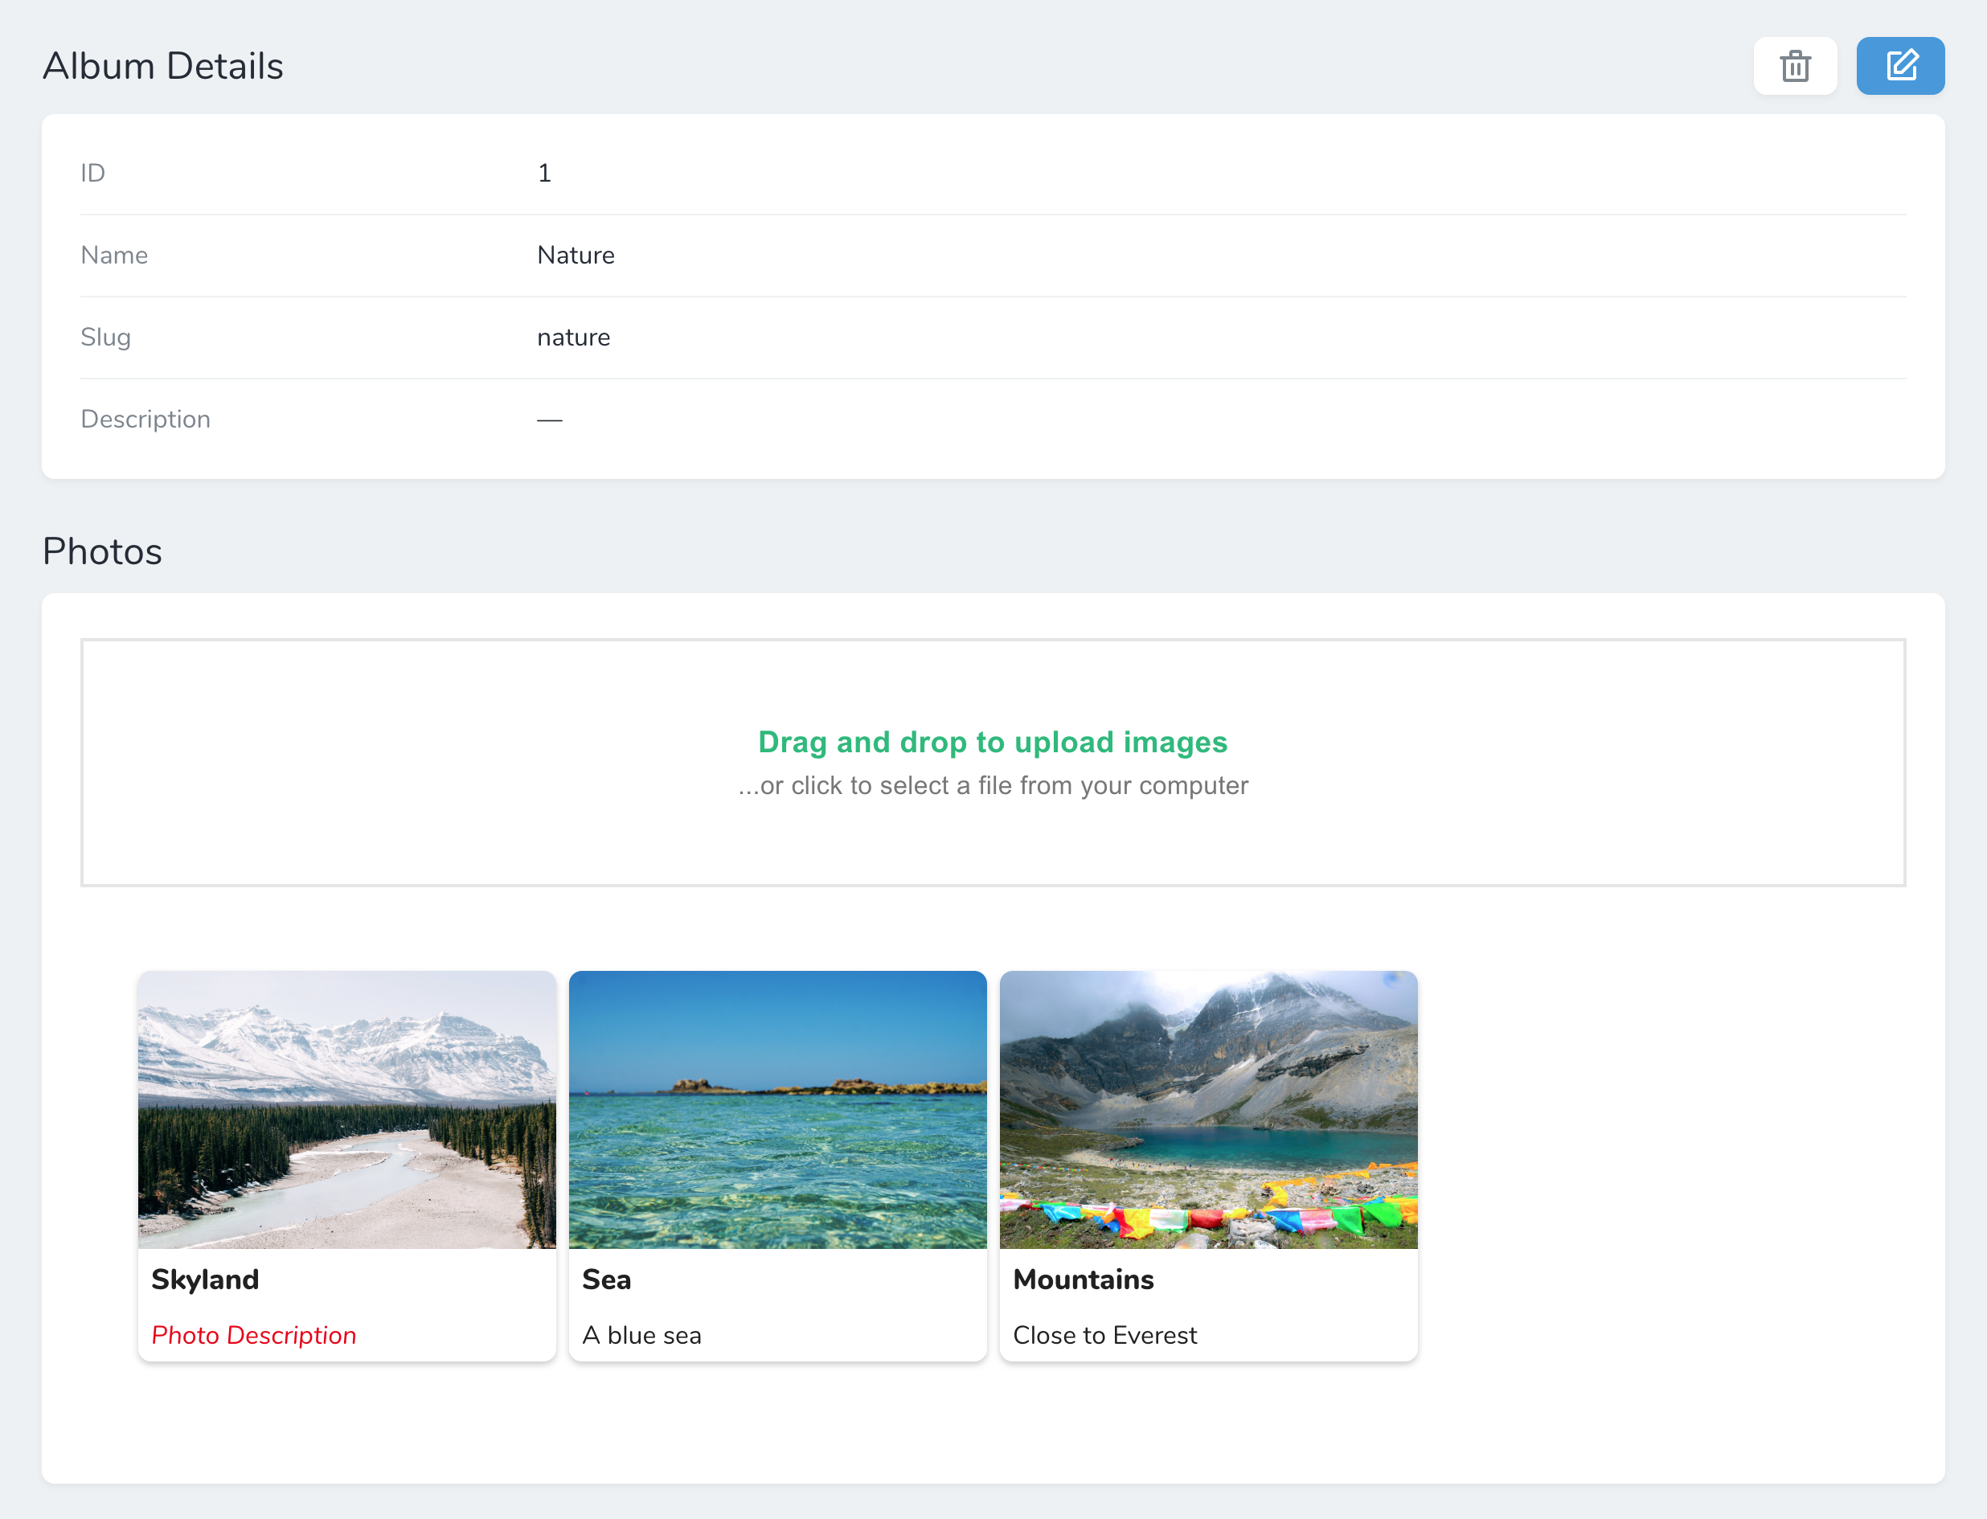This screenshot has width=1987, height=1519.
Task: Click the ID value '1' in album details
Action: 545,173
